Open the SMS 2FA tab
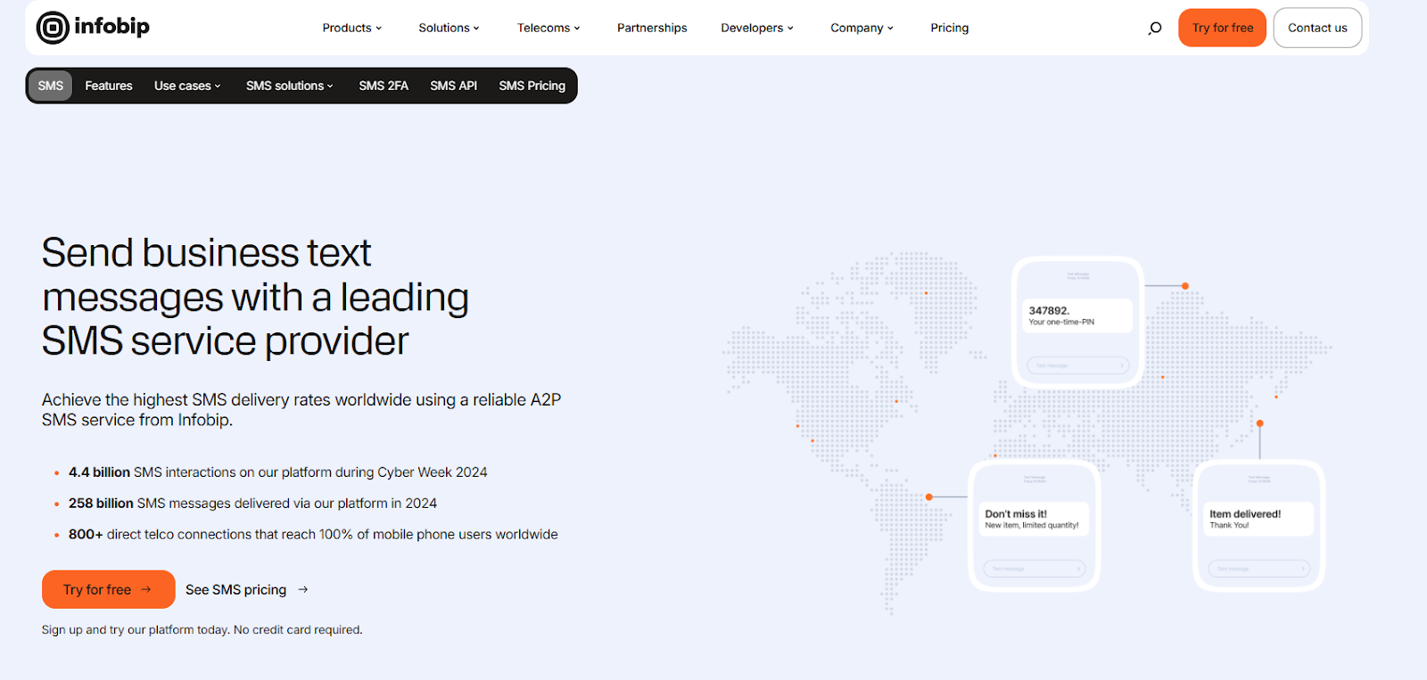 point(384,86)
